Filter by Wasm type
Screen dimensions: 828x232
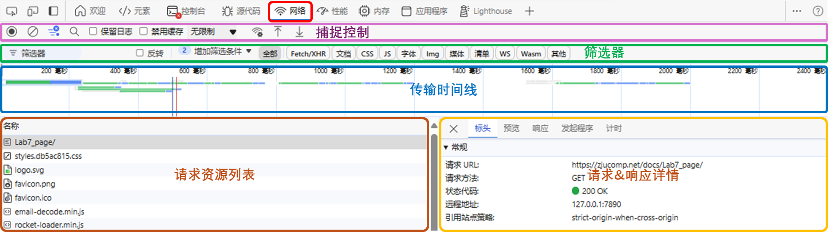[531, 54]
